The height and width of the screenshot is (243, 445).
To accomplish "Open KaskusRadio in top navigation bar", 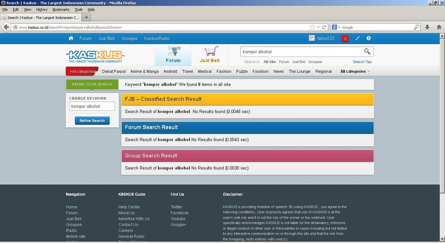I will click(x=157, y=38).
